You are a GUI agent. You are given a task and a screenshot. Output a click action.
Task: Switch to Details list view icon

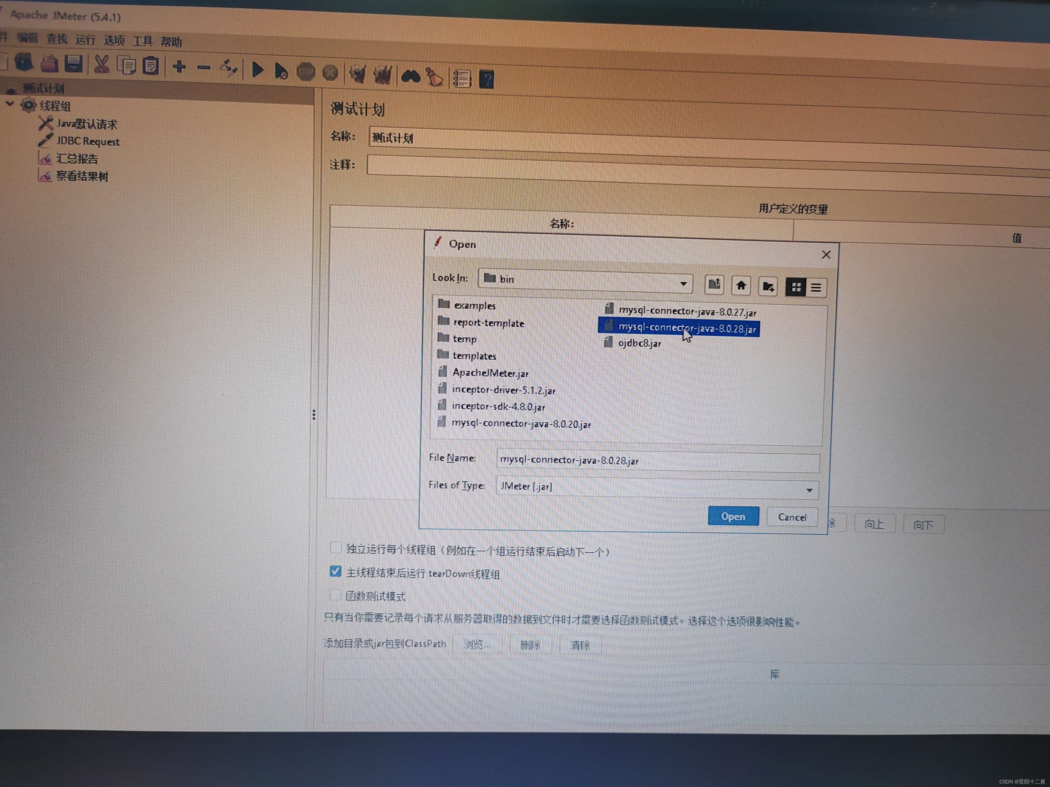point(816,288)
